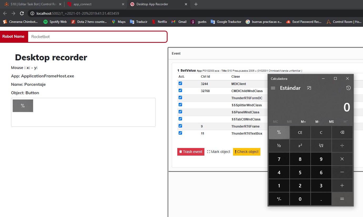
Task: Click the M+ memory add button
Action: coord(303,122)
